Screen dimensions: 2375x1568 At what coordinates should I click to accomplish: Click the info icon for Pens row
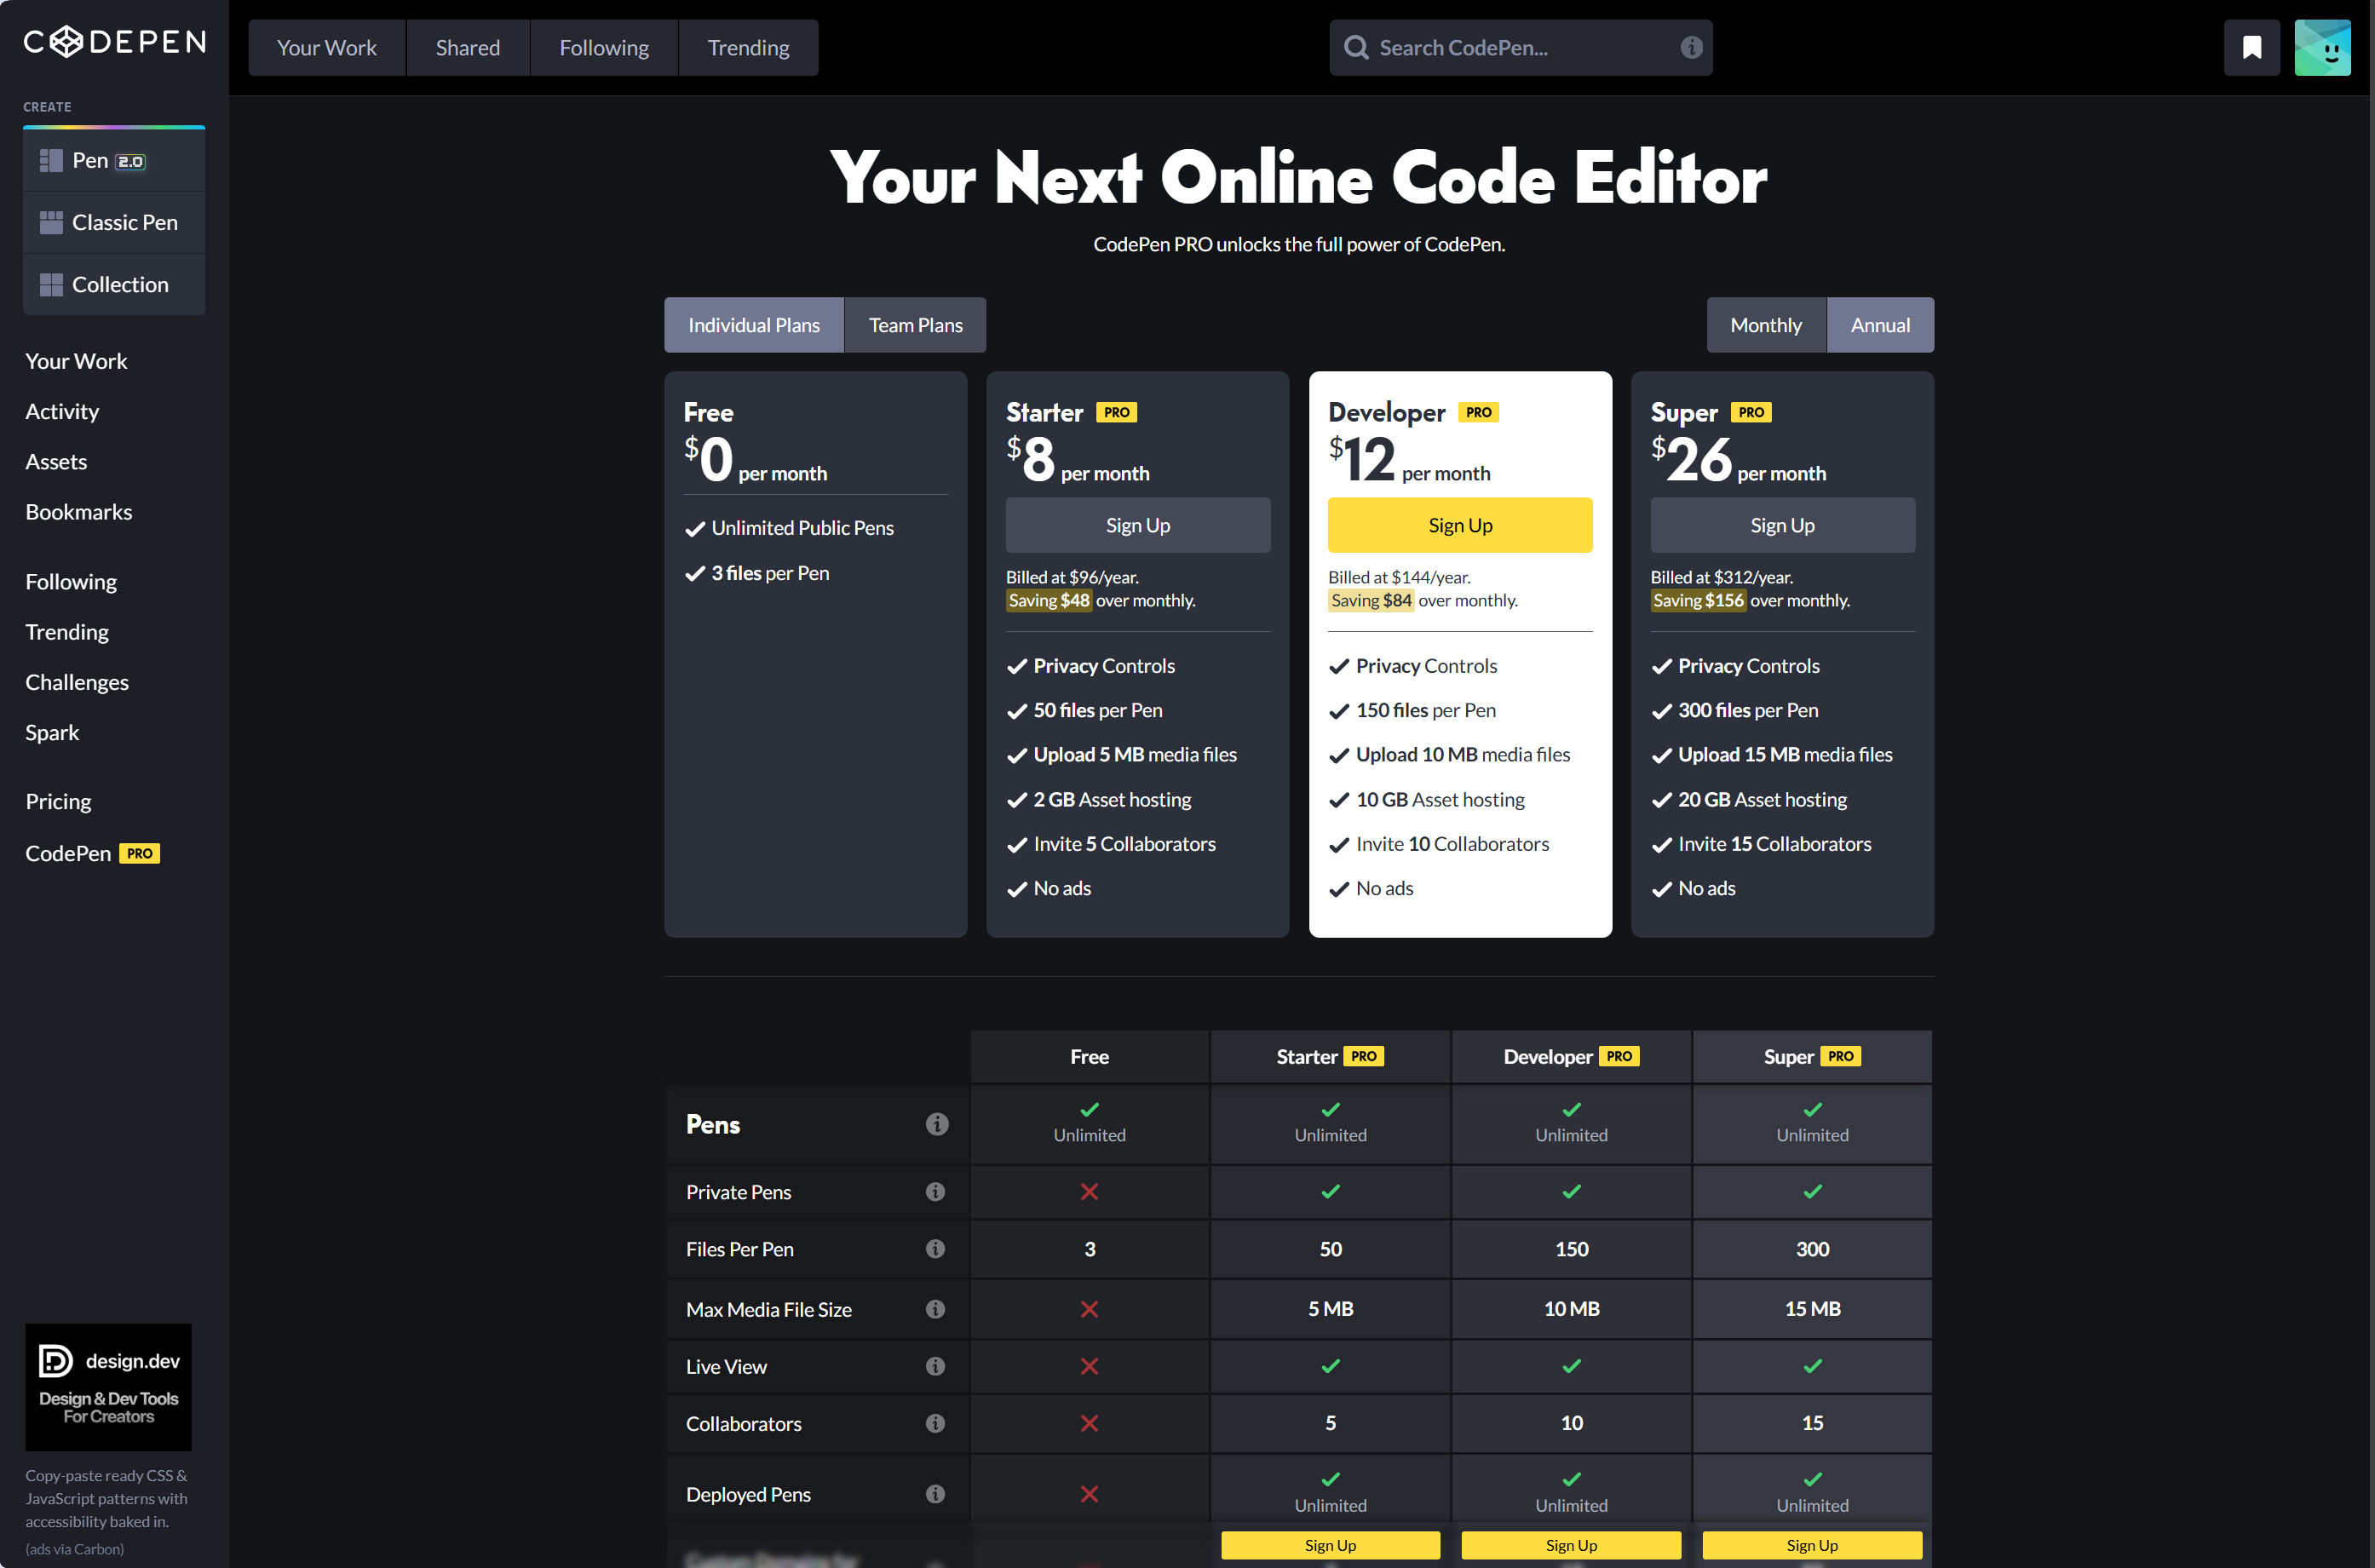936,1124
